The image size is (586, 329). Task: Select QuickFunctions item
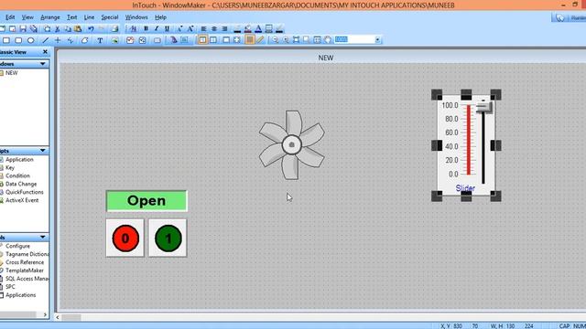coord(25,192)
